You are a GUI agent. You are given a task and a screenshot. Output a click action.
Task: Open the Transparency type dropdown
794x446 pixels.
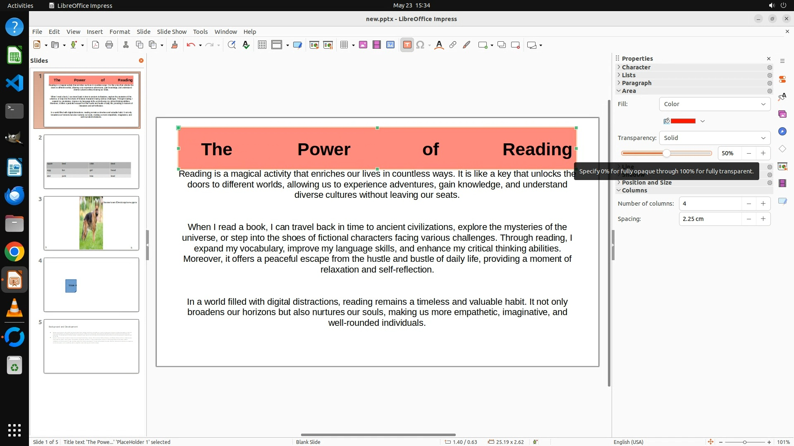point(714,138)
